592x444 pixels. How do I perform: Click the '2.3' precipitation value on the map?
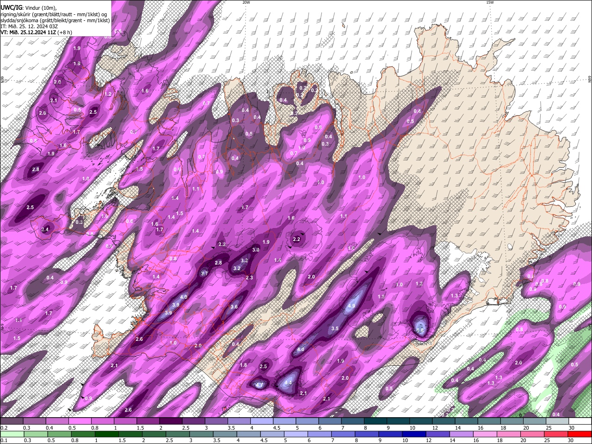click(x=249, y=277)
